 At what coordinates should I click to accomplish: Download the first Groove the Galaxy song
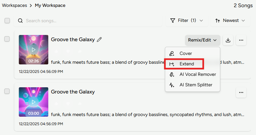(228, 40)
